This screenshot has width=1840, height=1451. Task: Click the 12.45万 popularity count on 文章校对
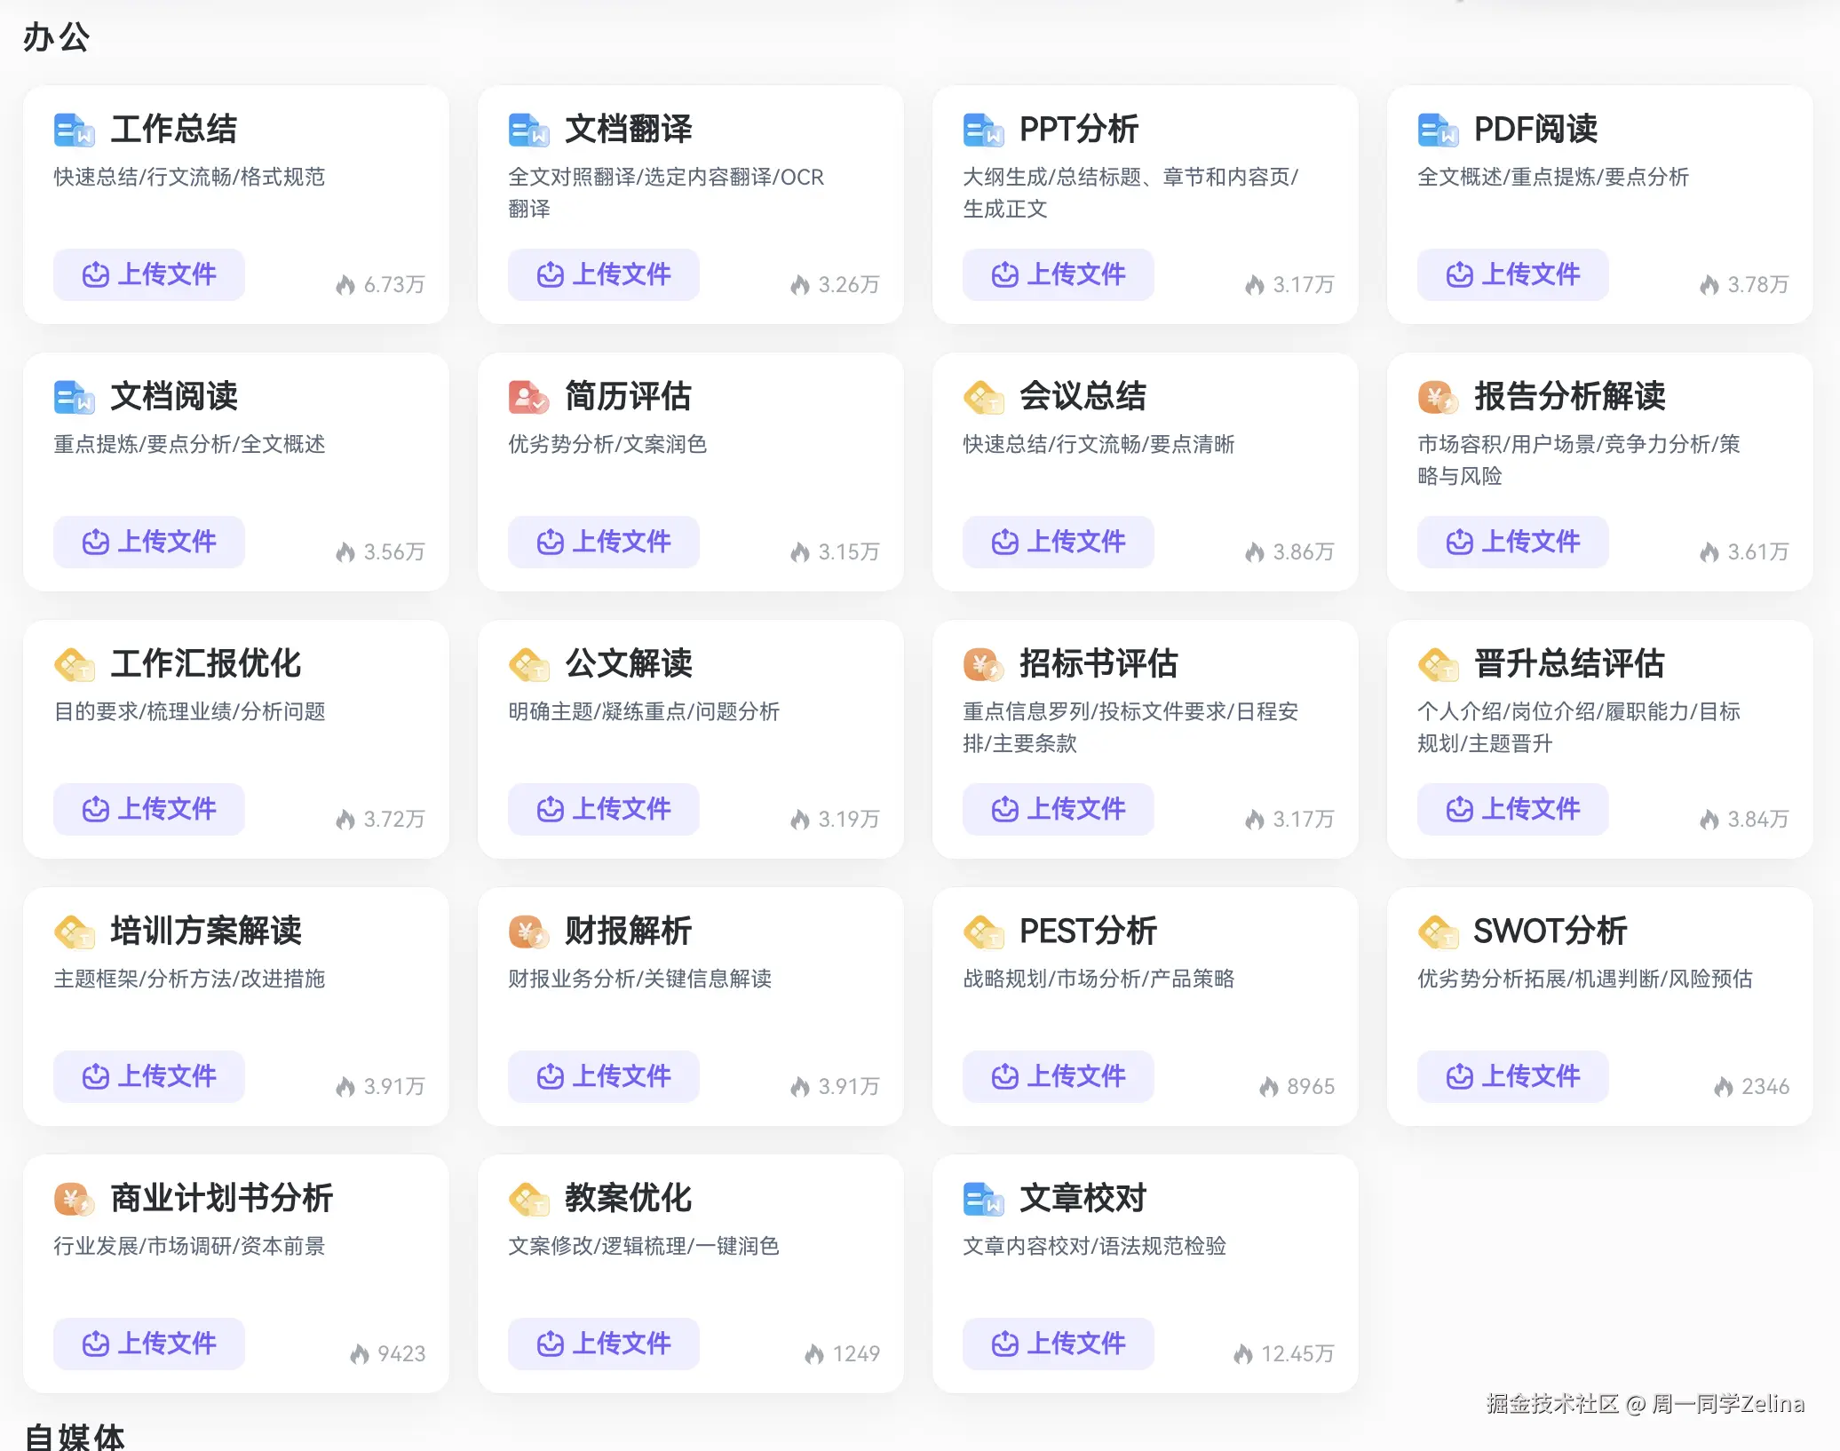(1297, 1353)
